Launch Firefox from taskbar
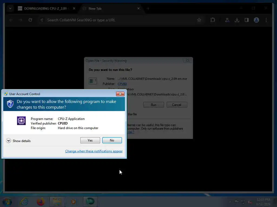 [41, 202]
